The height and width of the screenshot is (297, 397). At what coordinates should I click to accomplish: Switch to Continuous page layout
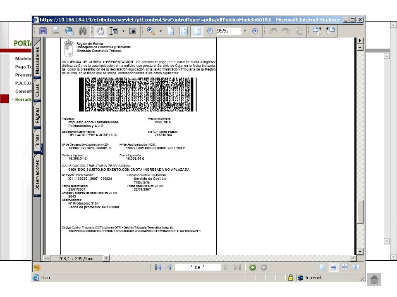333,267
